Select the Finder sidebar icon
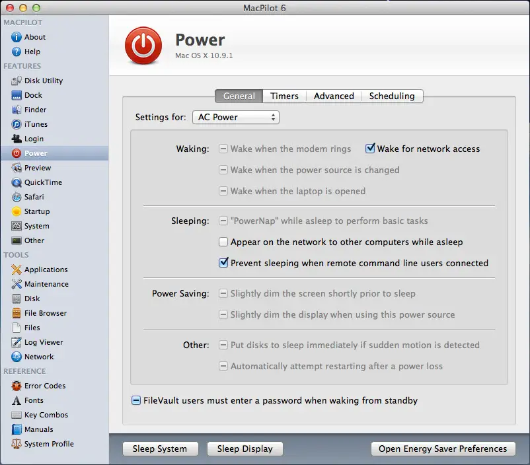The height and width of the screenshot is (465, 530). tap(17, 110)
